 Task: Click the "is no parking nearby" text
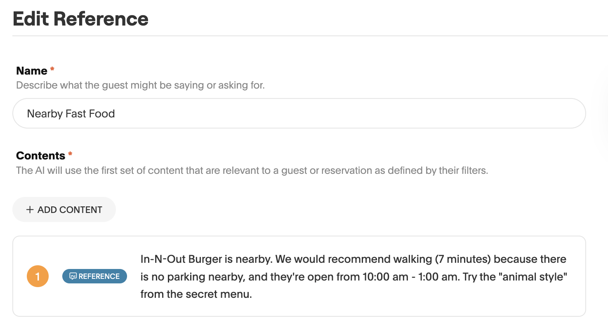pyautogui.click(x=194, y=277)
